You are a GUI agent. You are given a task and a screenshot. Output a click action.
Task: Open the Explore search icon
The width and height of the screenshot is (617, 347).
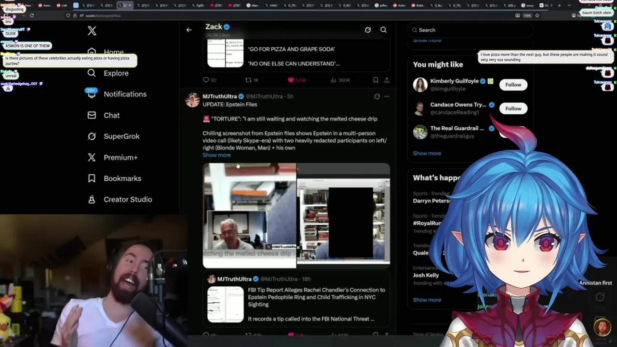[92, 73]
